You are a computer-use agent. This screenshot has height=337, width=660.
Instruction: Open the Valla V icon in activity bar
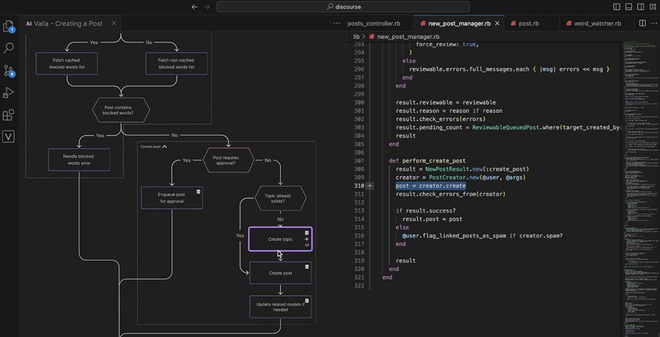coord(8,137)
